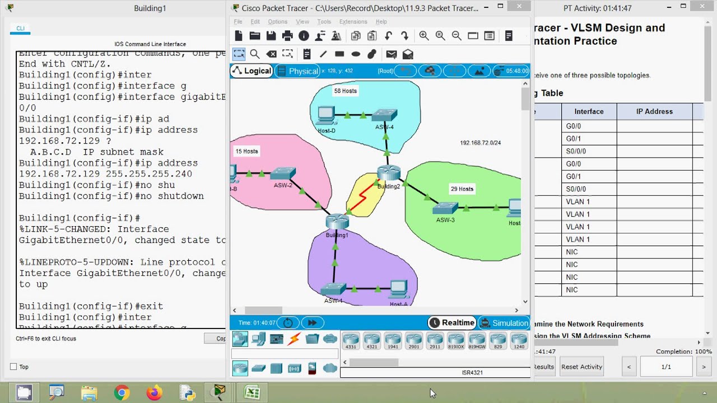
Task: Add a complex PDU open envelope
Action: coord(408,54)
